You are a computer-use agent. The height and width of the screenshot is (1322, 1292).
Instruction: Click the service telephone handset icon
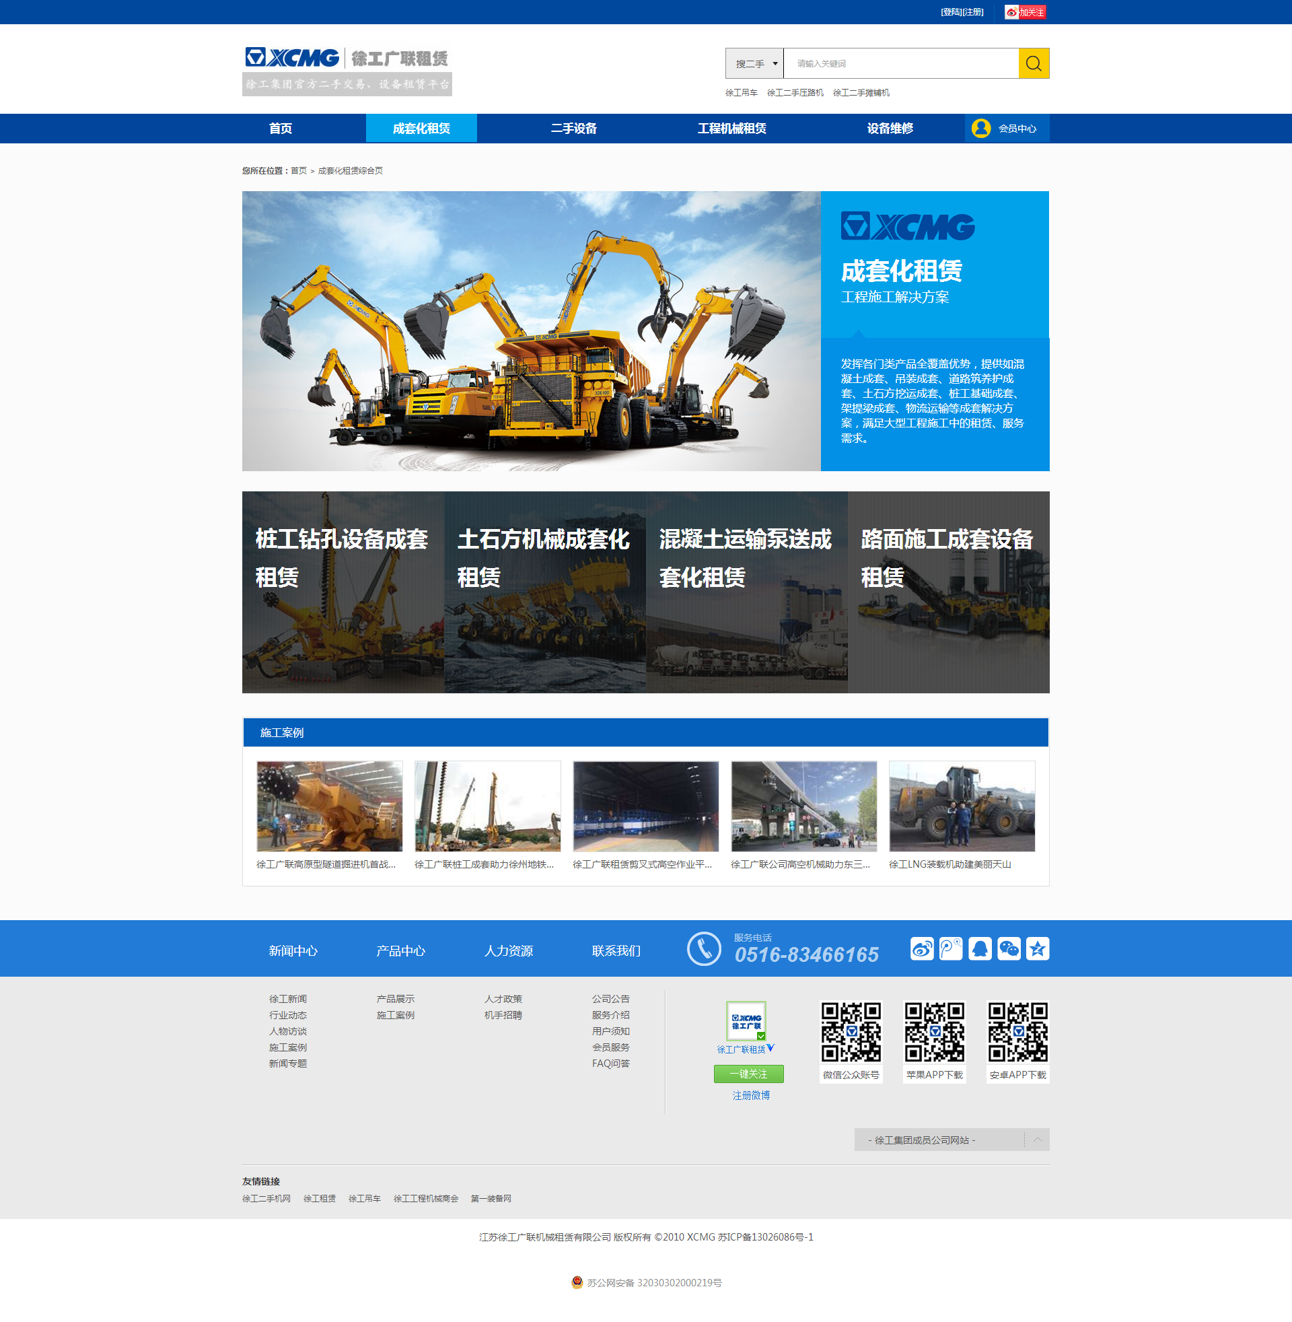704,948
